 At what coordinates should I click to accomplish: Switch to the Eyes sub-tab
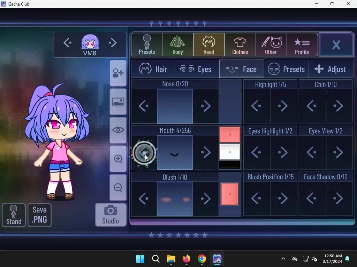click(x=197, y=69)
